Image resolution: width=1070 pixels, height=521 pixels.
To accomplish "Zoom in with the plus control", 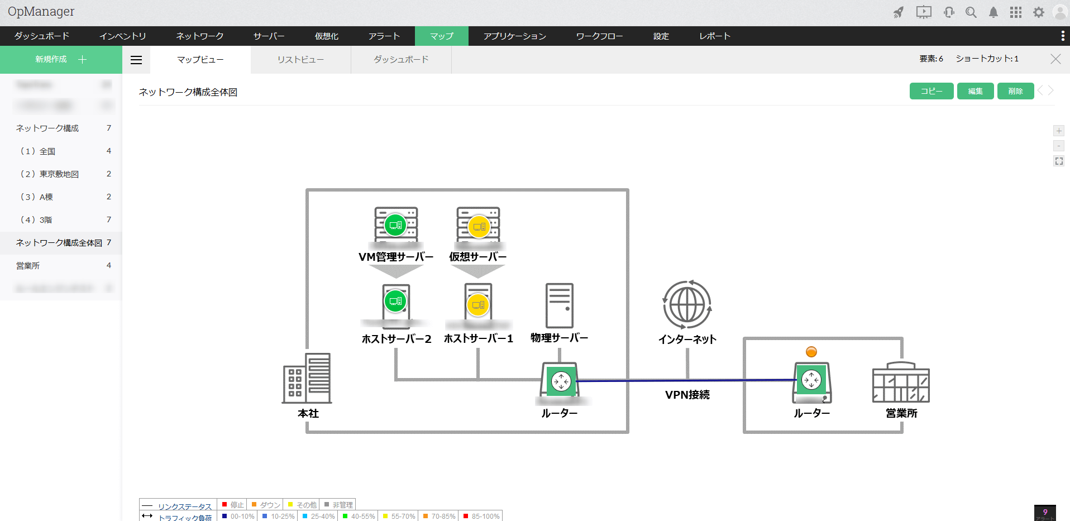I will pyautogui.click(x=1059, y=131).
